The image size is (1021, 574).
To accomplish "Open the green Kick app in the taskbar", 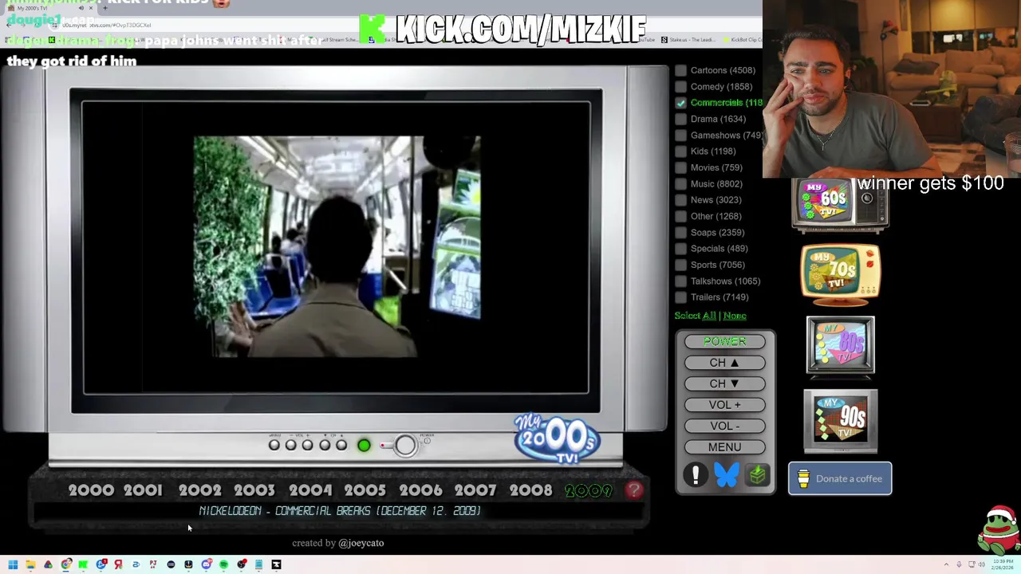I will 83,564.
